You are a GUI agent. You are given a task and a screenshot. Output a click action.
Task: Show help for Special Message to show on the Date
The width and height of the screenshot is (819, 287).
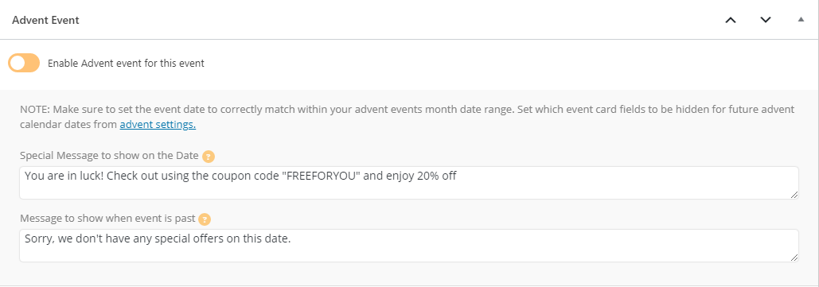tap(209, 156)
